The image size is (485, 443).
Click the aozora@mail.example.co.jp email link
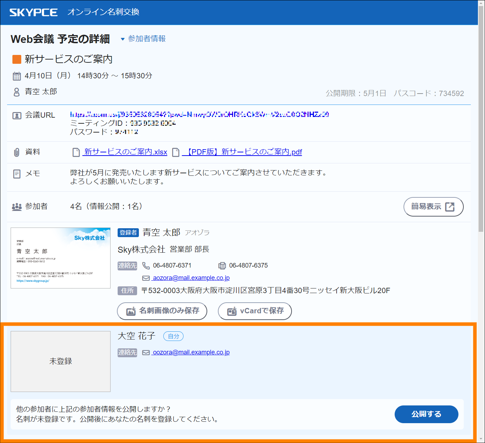(x=191, y=278)
